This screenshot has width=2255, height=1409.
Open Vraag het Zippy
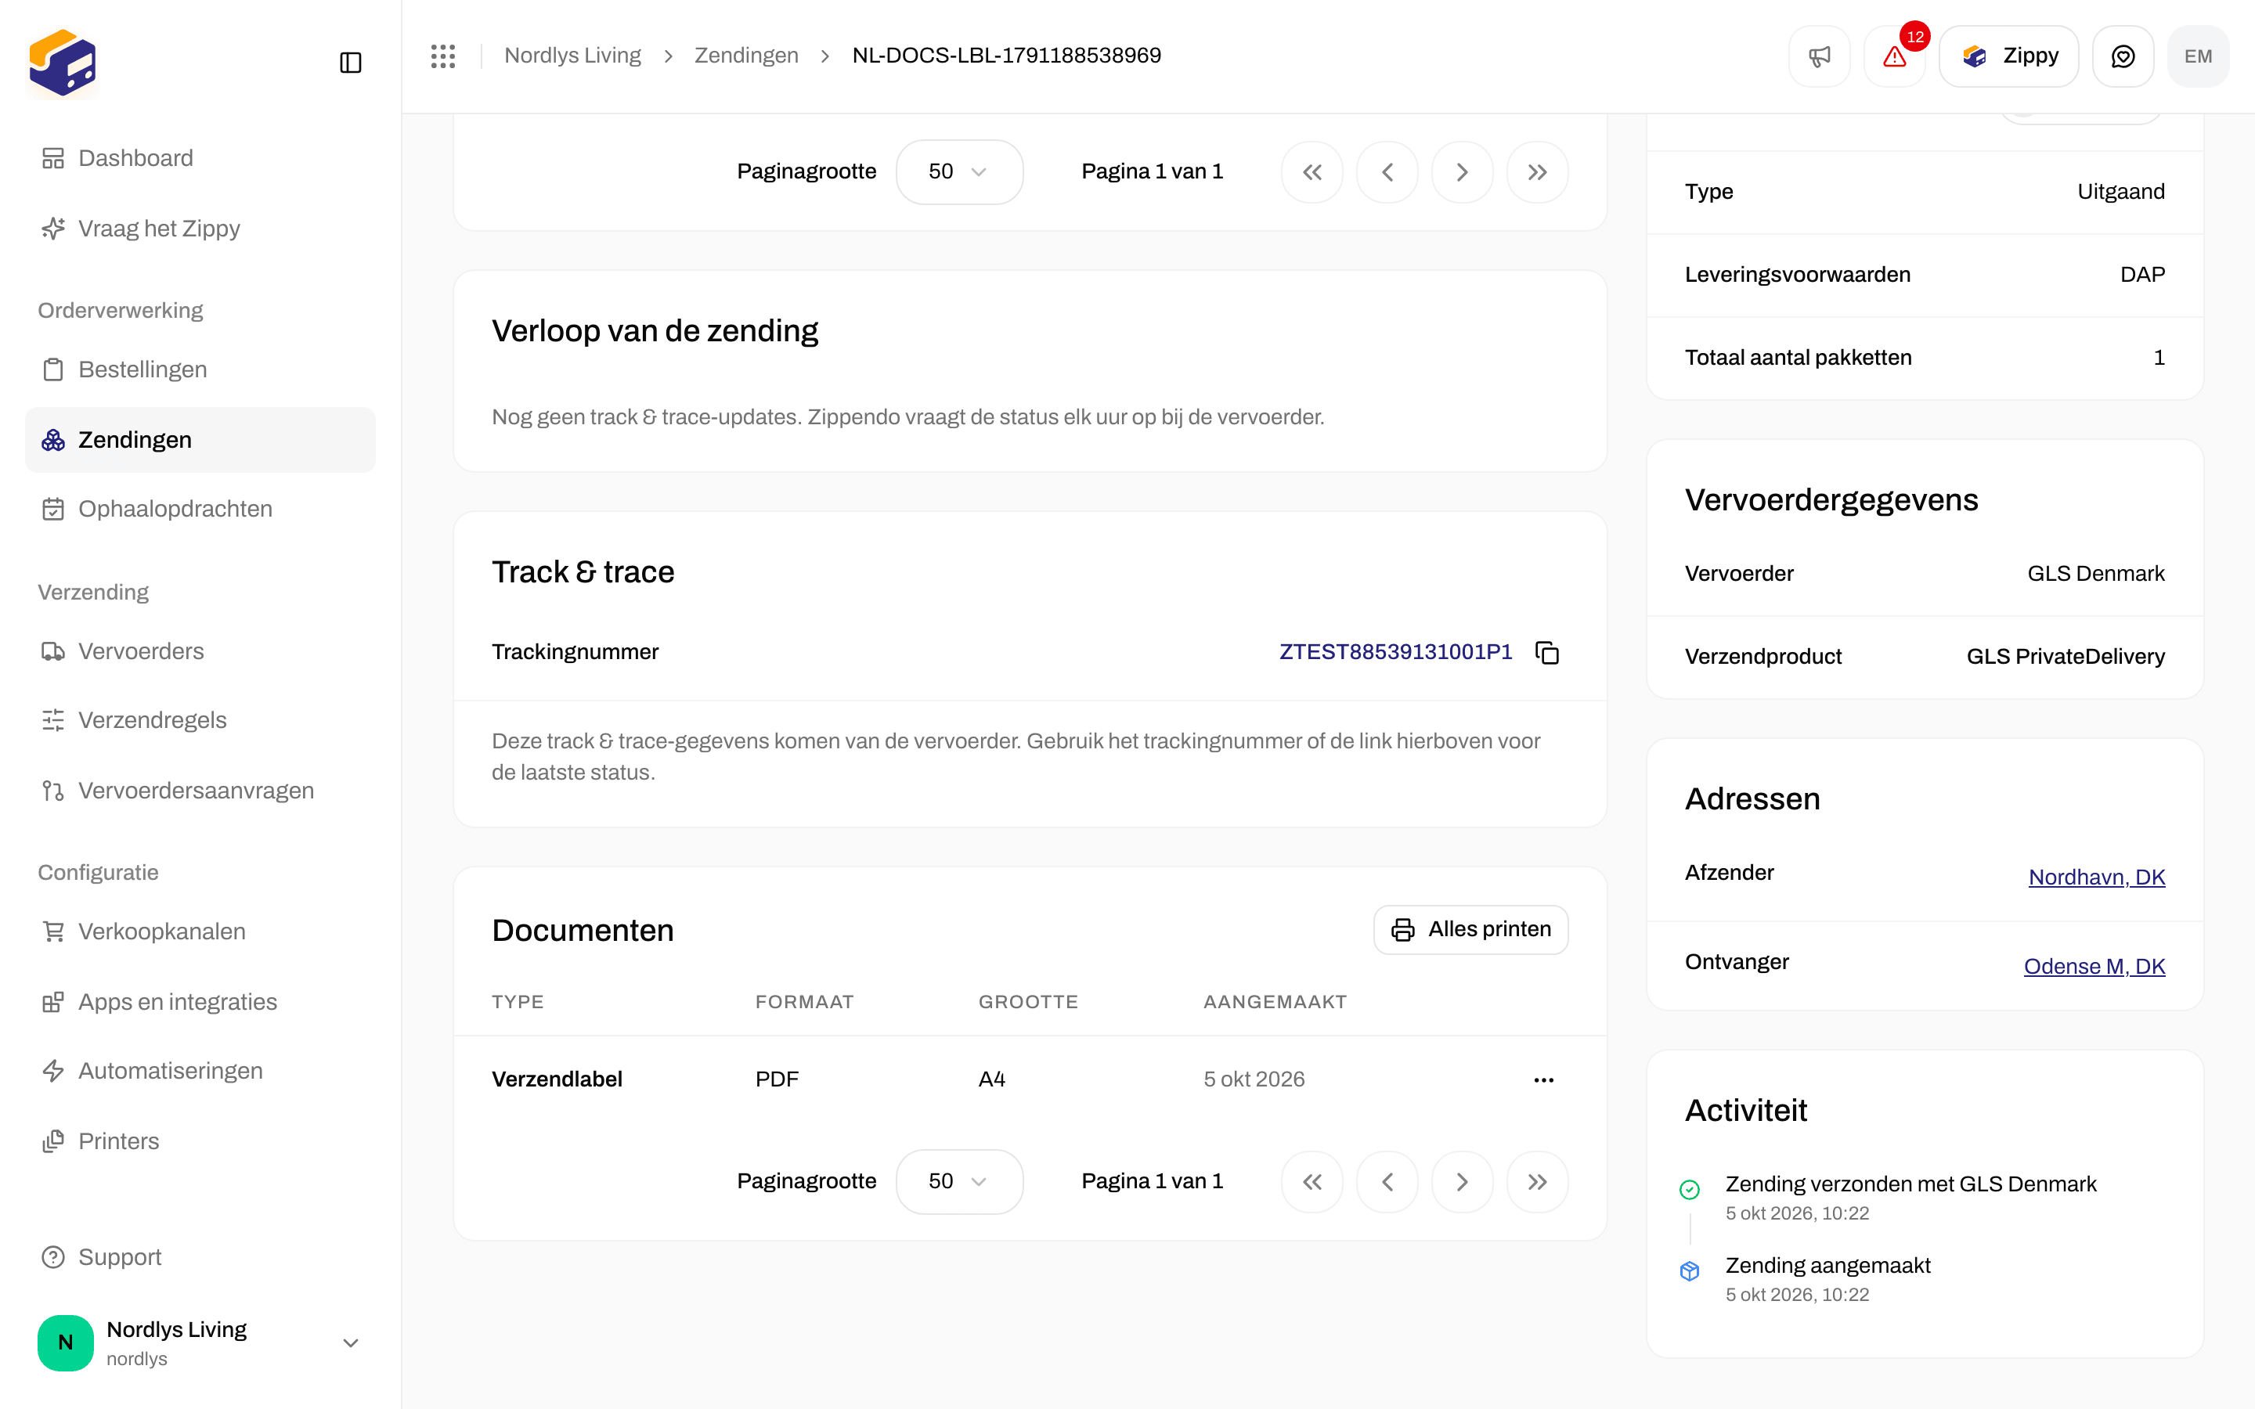point(200,229)
